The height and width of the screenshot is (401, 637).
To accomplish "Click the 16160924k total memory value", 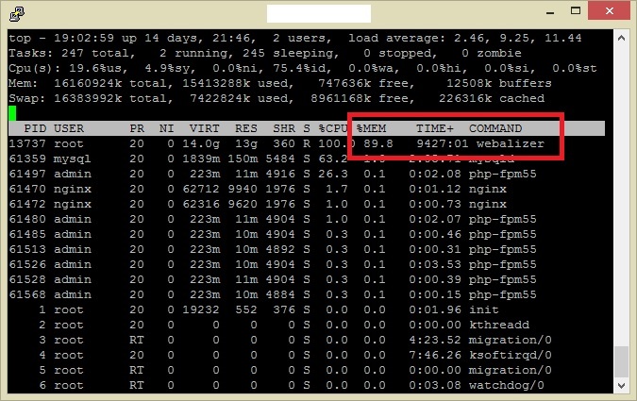I will pos(88,83).
